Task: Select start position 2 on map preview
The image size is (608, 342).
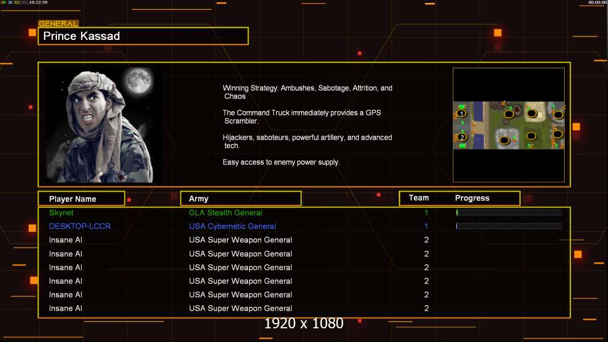Action: pyautogui.click(x=461, y=137)
